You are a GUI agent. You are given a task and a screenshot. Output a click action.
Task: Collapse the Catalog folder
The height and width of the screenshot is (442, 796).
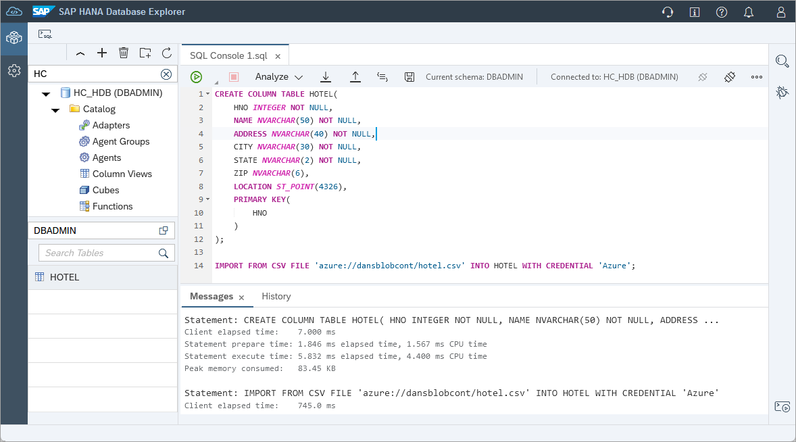pos(56,110)
